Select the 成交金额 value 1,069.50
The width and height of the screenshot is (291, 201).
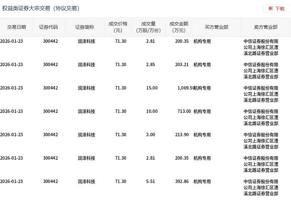(186, 88)
